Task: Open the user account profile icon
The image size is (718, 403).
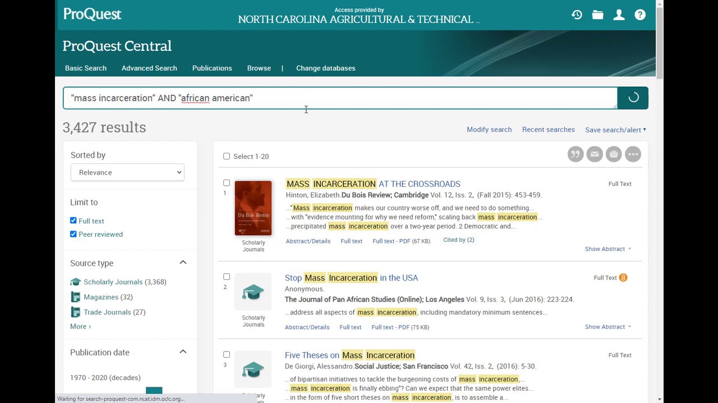Action: (619, 15)
